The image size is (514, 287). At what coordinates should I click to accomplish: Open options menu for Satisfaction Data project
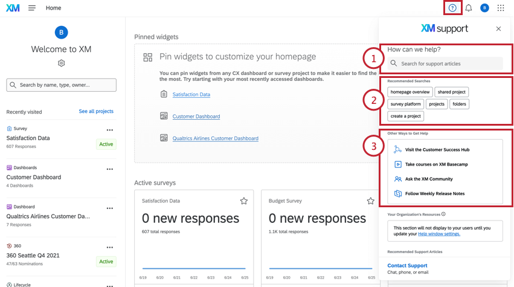pyautogui.click(x=110, y=131)
